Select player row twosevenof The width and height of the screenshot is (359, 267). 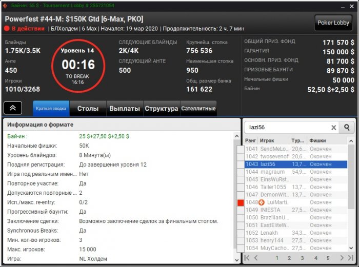pos(296,156)
